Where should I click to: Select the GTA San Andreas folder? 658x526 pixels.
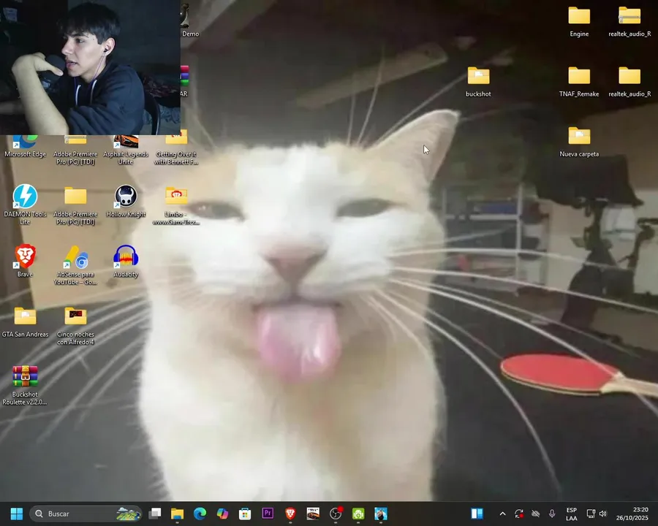(25, 322)
